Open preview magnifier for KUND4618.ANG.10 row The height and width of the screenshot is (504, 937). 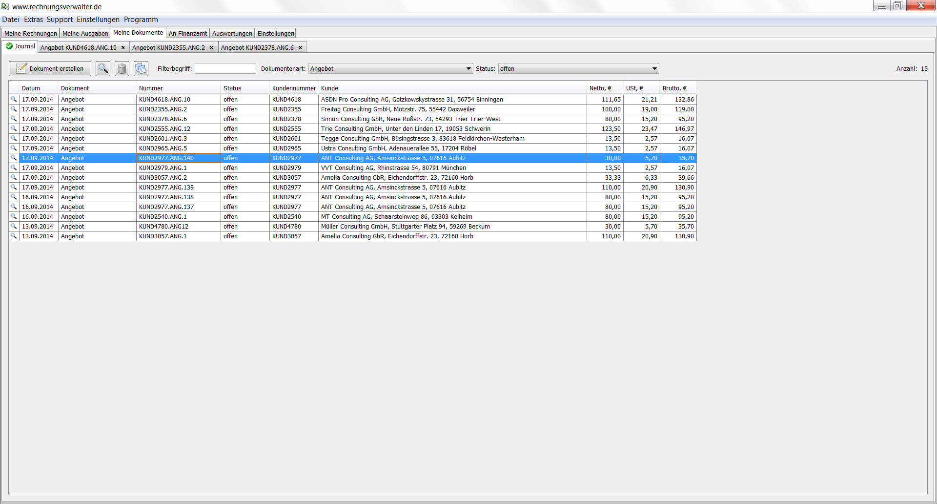tap(14, 99)
